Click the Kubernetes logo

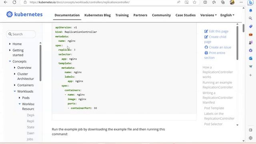point(24,14)
